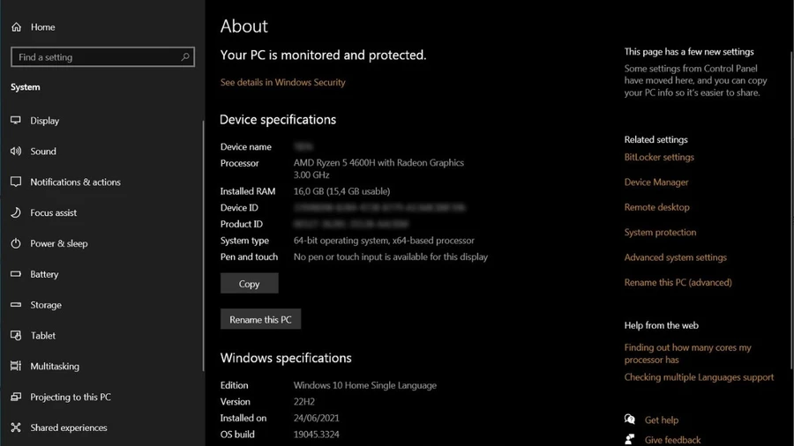Screen dimensions: 794x446
Task: Go to Multitasking settings
Action: 55,366
